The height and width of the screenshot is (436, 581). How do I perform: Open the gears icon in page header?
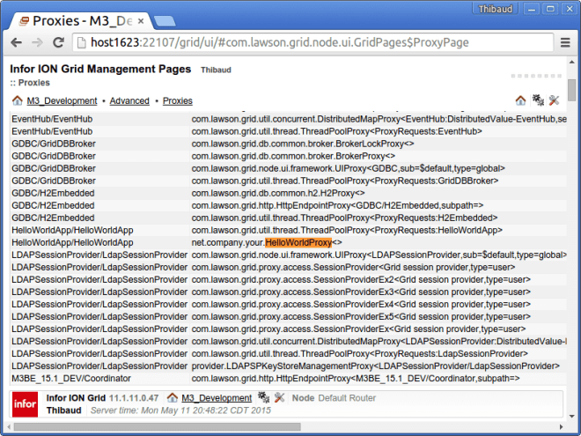[x=537, y=101]
